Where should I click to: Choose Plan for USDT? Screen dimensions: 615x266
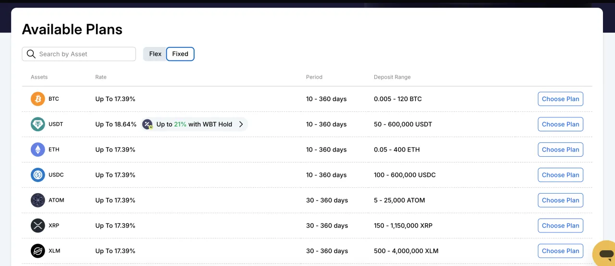(x=560, y=125)
